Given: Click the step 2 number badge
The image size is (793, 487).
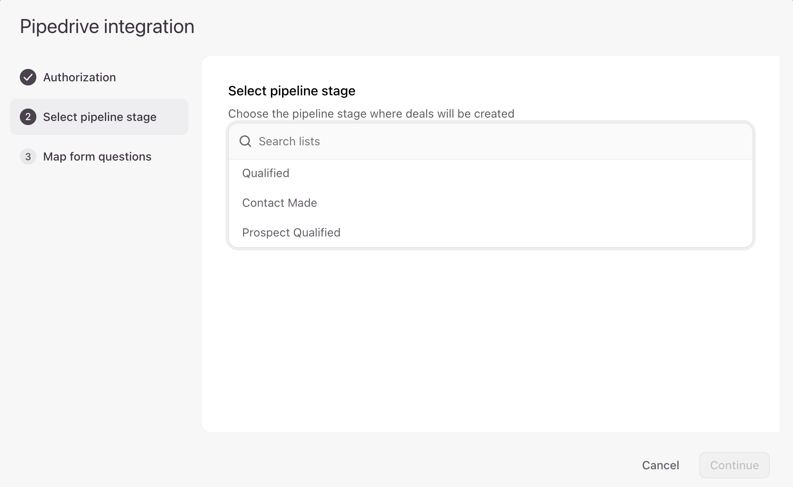Looking at the screenshot, I should pos(28,117).
